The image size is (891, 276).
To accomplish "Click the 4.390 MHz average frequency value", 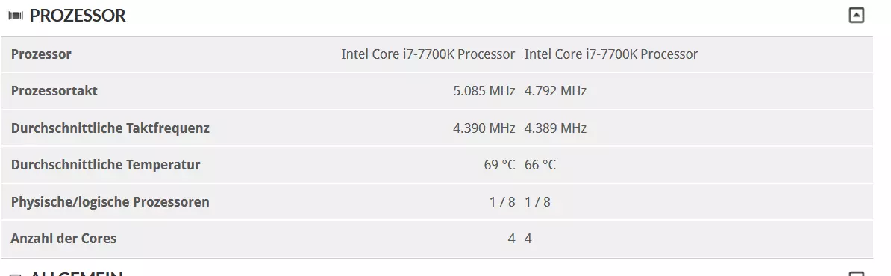I will (x=484, y=128).
